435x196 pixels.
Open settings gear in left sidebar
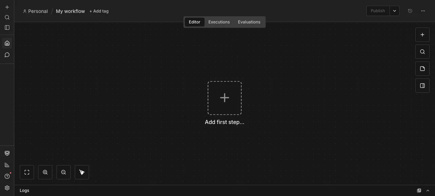[7, 188]
